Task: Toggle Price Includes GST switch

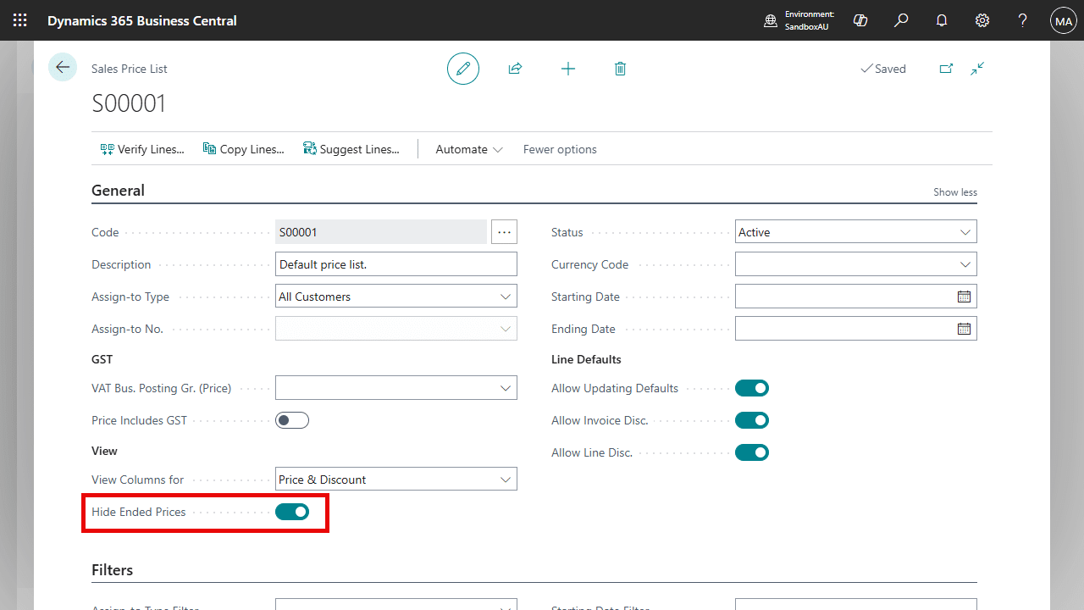Action: pyautogui.click(x=292, y=420)
